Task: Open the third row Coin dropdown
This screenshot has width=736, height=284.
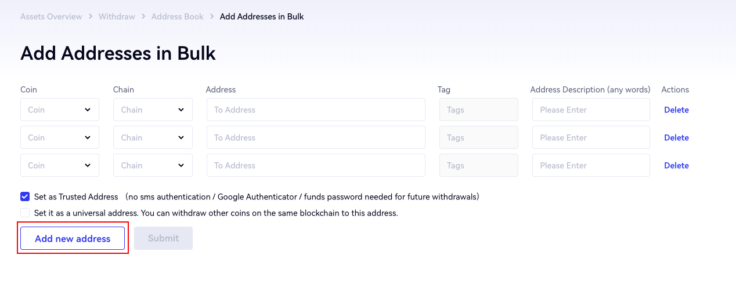Action: coord(60,165)
